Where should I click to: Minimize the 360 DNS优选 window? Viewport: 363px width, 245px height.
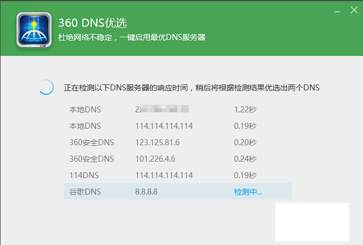(x=337, y=11)
